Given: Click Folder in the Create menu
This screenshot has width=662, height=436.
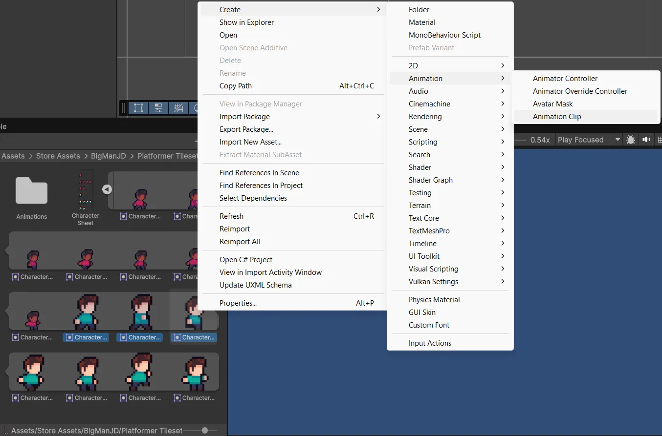Looking at the screenshot, I should (x=450, y=10).
